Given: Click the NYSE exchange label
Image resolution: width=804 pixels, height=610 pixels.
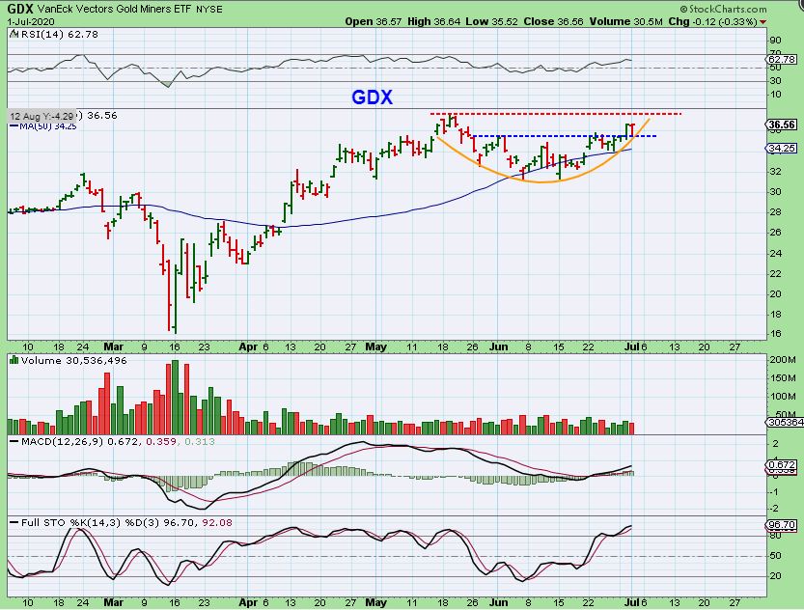Looking at the screenshot, I should coord(209,10).
